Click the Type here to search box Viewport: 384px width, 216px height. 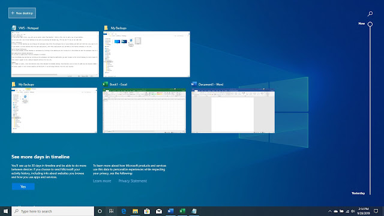click(53, 211)
